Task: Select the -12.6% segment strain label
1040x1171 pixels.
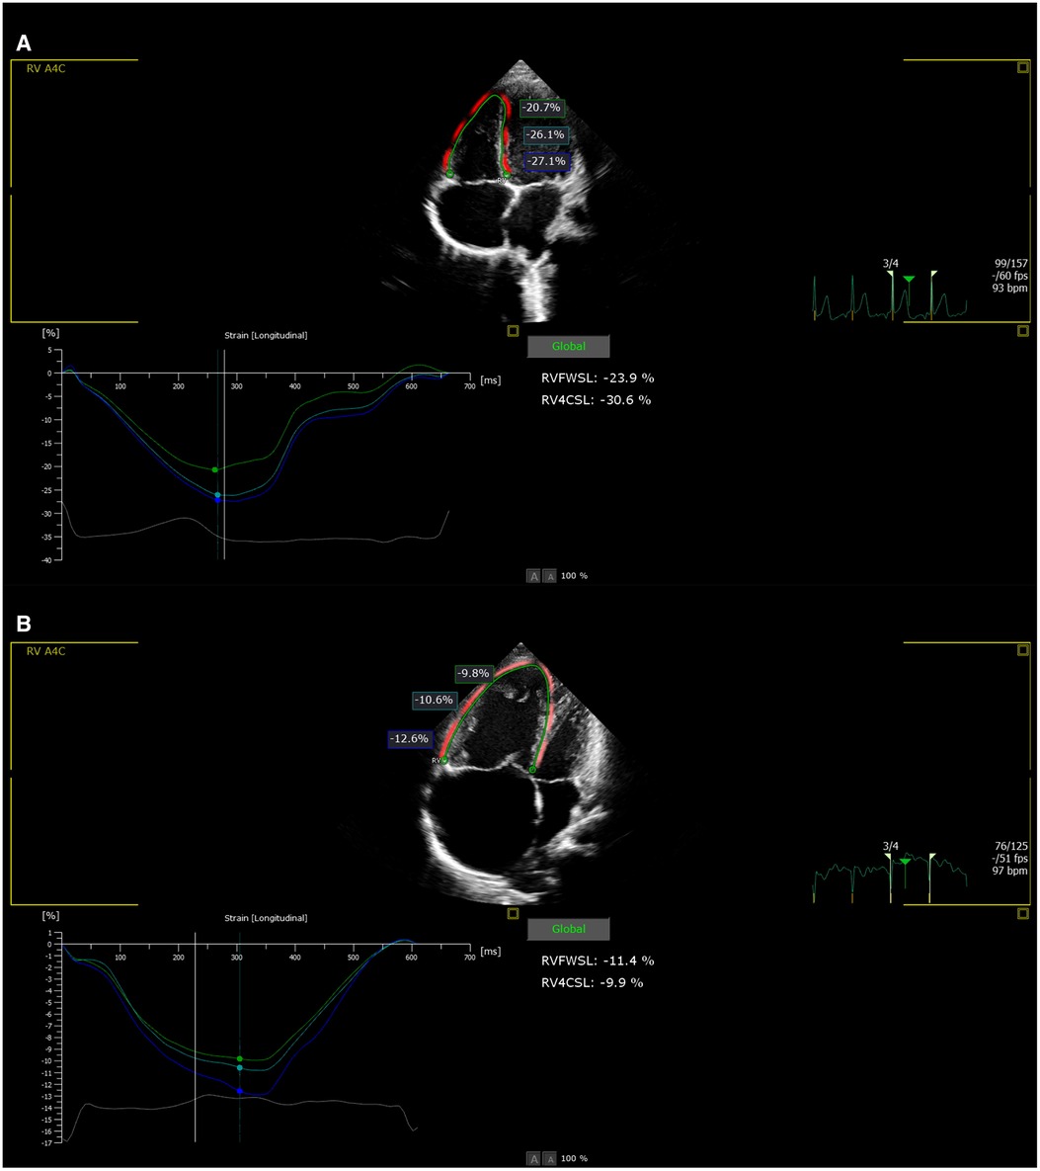Action: pos(409,739)
